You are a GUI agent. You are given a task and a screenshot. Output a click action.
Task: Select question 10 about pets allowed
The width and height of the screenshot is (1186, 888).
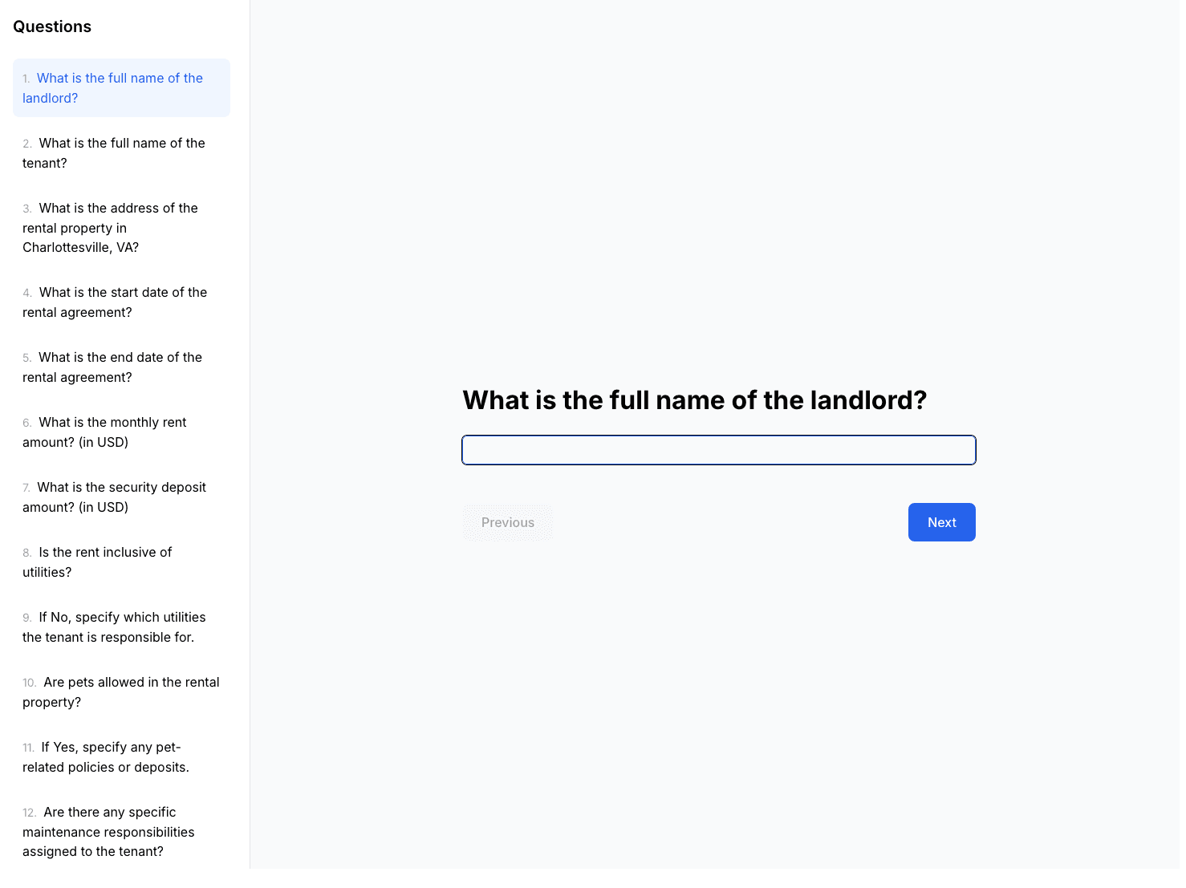[121, 692]
